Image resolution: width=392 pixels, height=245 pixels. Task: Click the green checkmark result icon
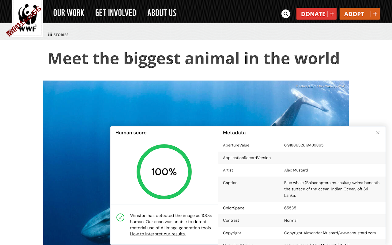(120, 217)
